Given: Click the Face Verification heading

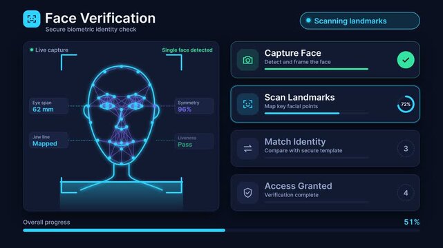Looking at the screenshot, I should click(100, 19).
